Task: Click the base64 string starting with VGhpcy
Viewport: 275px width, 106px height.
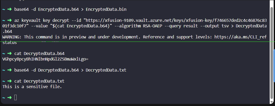Action: (45, 59)
